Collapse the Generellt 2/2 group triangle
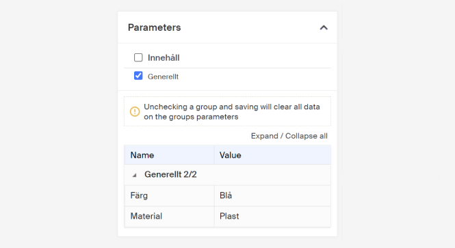This screenshot has width=455, height=248. [x=134, y=175]
